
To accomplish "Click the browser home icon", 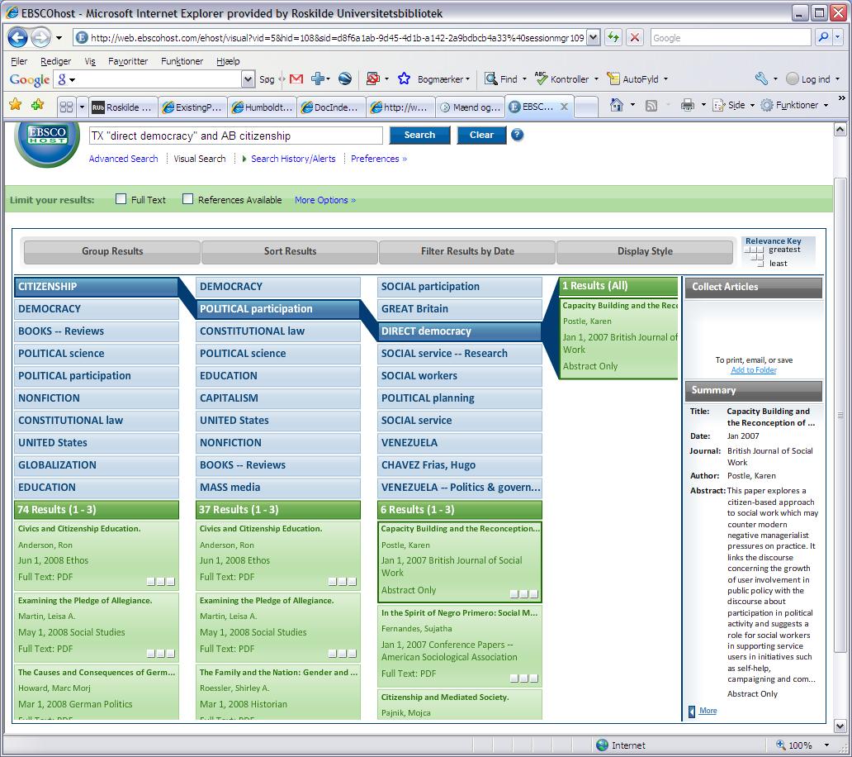I will [616, 106].
